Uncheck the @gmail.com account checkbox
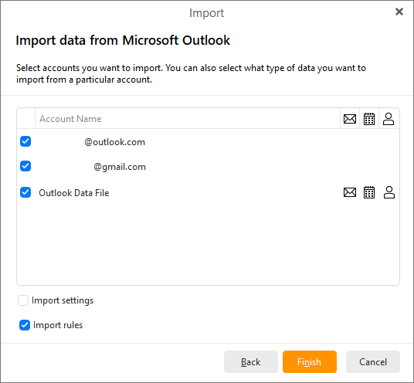 [25, 166]
